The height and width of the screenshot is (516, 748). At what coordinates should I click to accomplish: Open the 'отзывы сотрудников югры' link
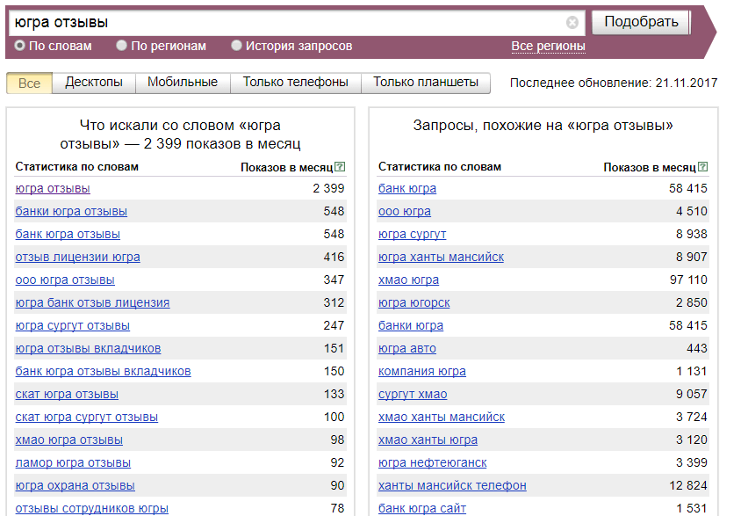[91, 509]
